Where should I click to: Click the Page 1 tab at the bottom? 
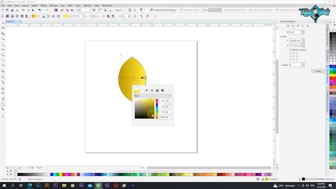tap(40, 167)
